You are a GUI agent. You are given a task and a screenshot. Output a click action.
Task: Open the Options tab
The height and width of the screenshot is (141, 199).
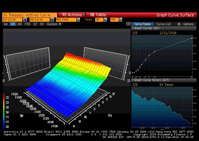(185, 24)
